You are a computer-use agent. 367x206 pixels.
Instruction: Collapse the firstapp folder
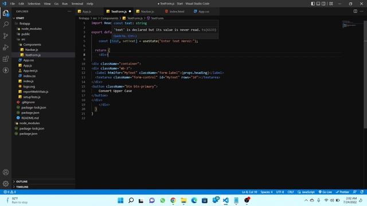(x=44, y=23)
